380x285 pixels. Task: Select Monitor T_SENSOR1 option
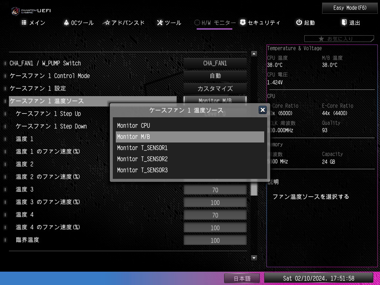[x=190, y=148]
